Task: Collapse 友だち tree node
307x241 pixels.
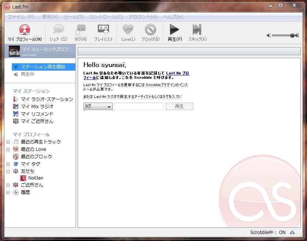Action: pos(8,172)
